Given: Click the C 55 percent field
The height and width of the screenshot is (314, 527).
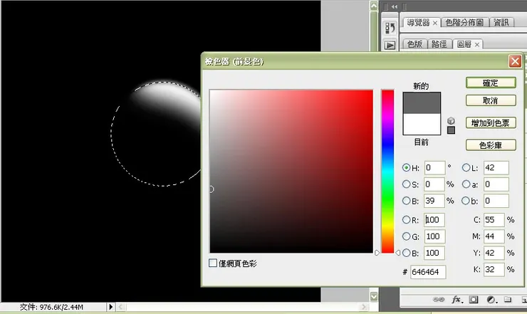Looking at the screenshot, I should pyautogui.click(x=494, y=219).
